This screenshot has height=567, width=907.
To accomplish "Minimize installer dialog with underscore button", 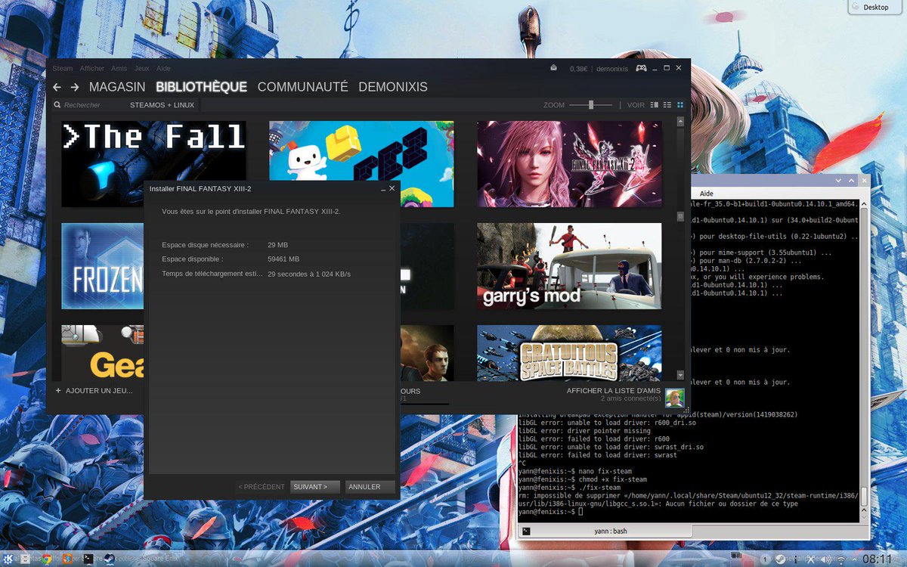I will [x=382, y=188].
